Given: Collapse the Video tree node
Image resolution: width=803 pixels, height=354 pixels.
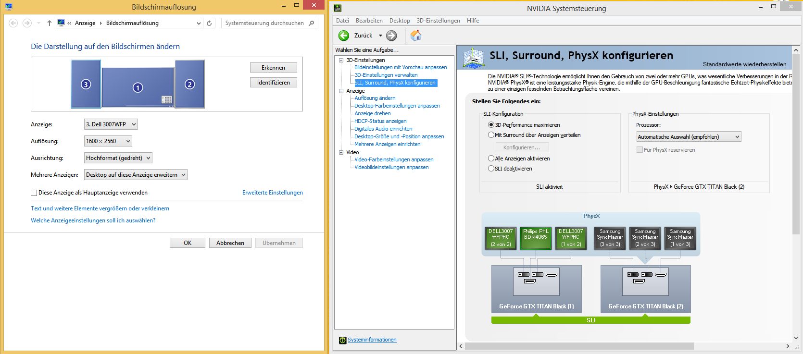Looking at the screenshot, I should [341, 152].
